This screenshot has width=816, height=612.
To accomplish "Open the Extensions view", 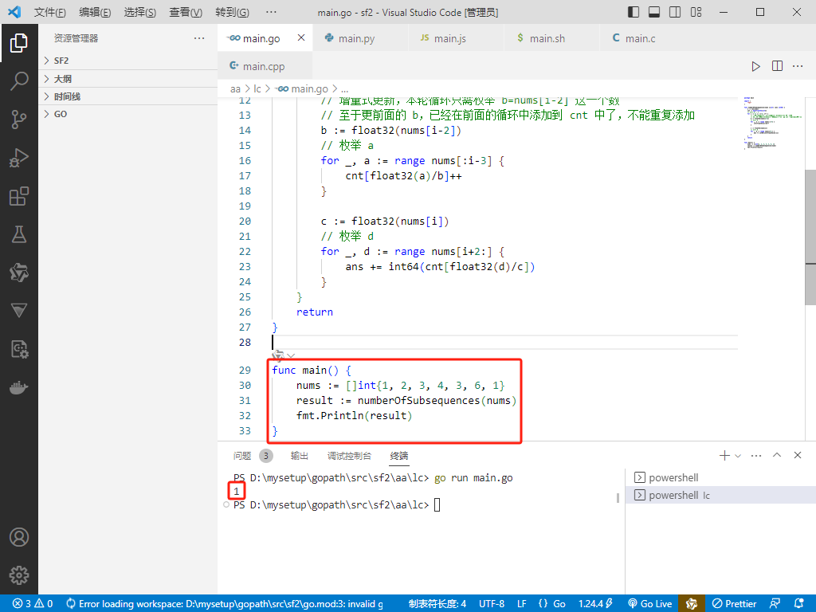I will click(19, 196).
